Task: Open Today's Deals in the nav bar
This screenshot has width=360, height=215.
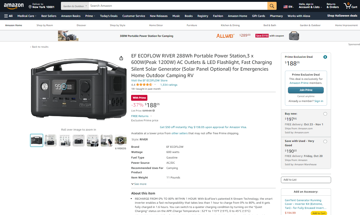Action: [109, 16]
